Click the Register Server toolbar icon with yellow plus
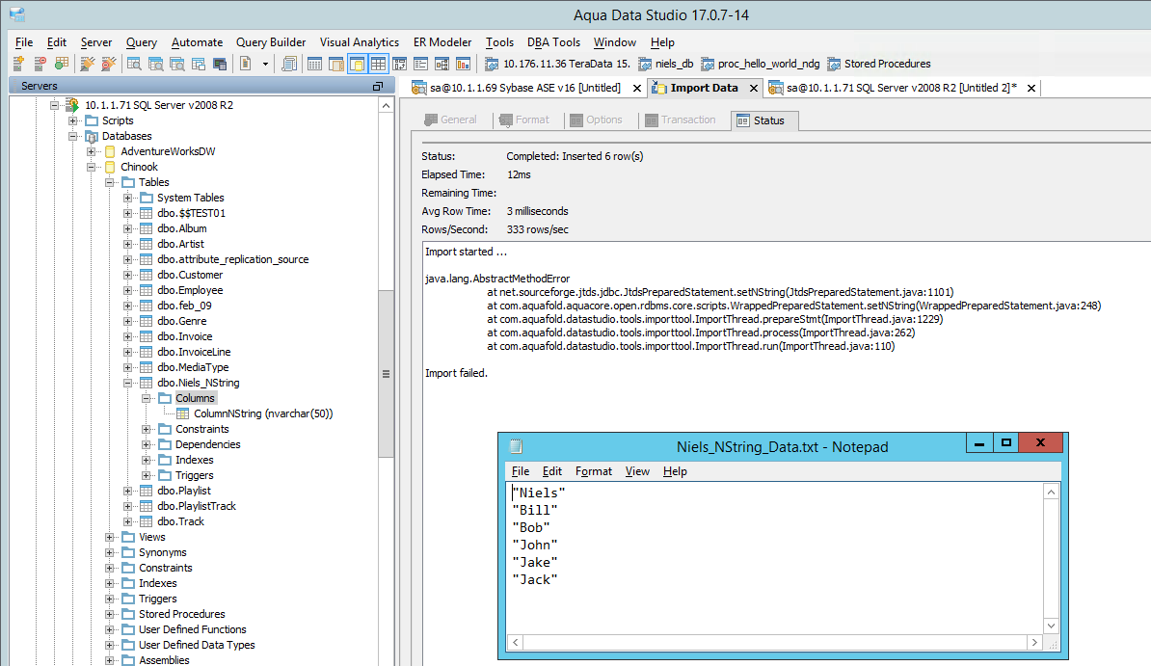1151x666 pixels. click(x=19, y=64)
